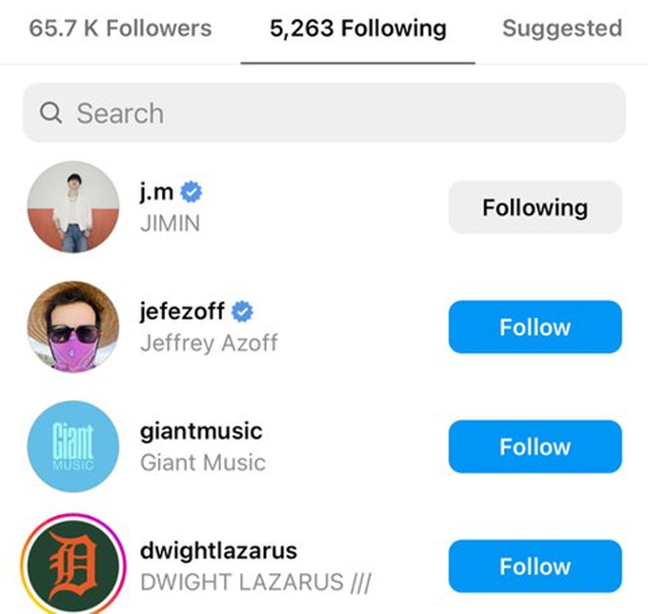The image size is (648, 614).
Task: Open jefezoff profile picture
Action: (x=73, y=326)
